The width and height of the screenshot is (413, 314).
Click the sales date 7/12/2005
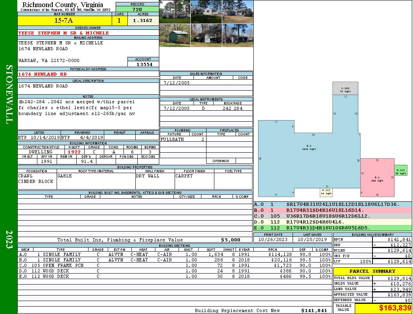[x=177, y=82]
